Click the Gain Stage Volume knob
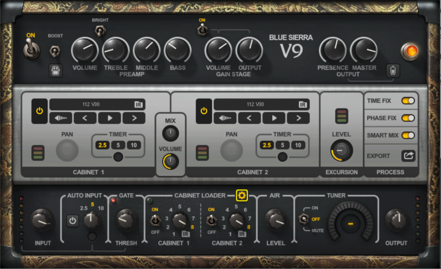 (x=218, y=51)
